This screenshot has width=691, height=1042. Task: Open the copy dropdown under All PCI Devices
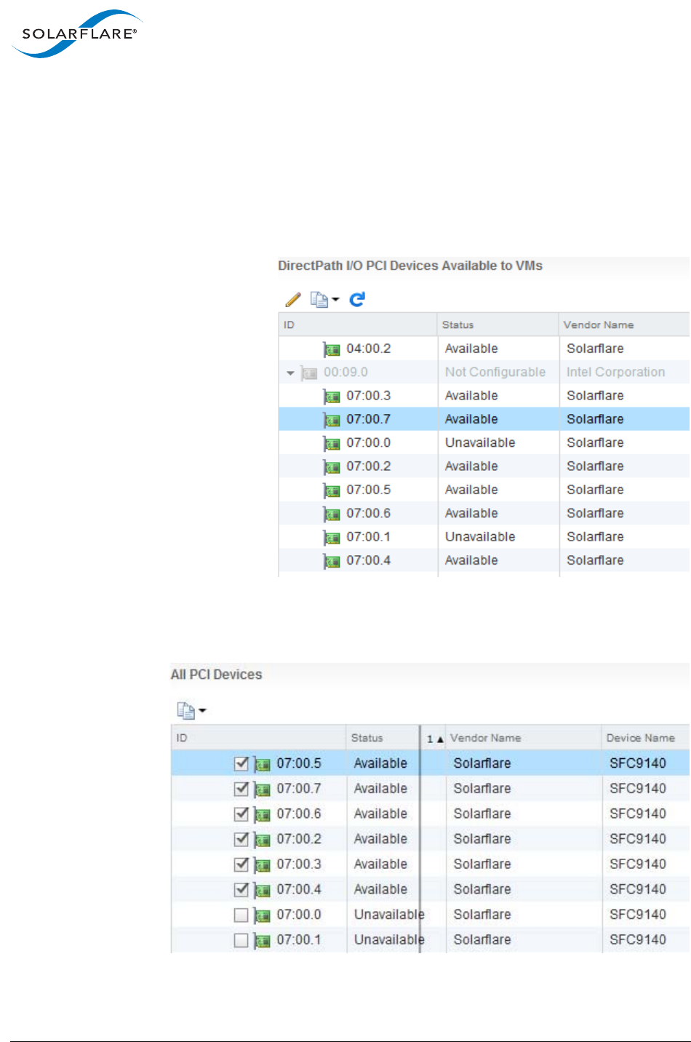(191, 710)
